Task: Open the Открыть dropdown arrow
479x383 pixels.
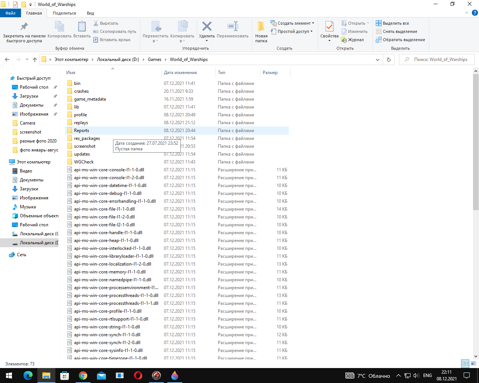Action: pos(368,23)
